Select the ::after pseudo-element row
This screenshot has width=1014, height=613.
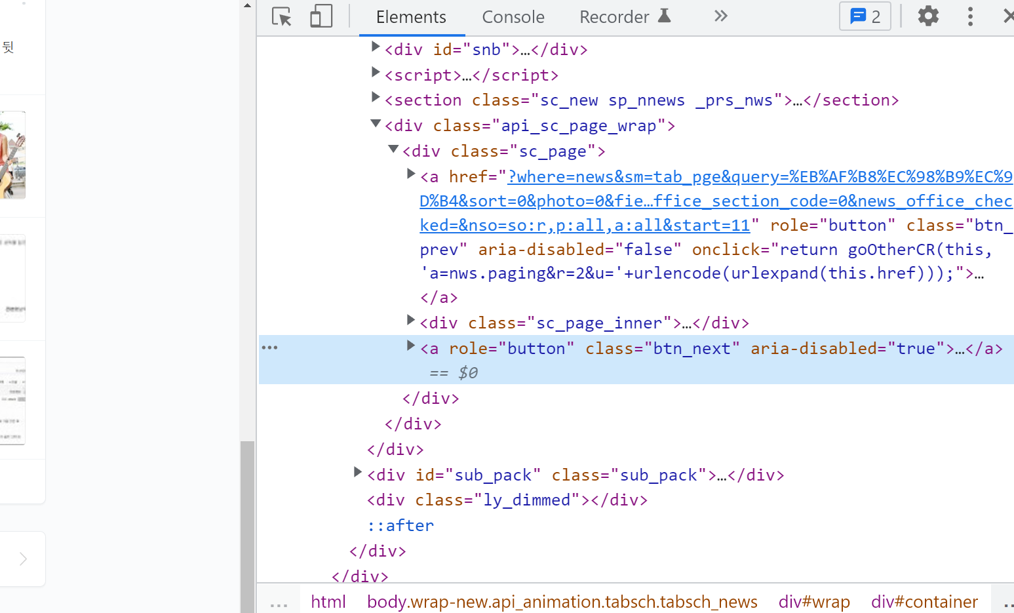[x=400, y=526]
